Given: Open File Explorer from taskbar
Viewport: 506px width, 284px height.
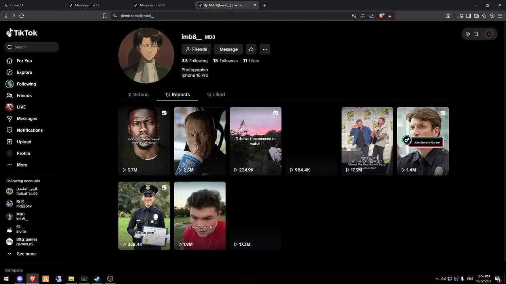Looking at the screenshot, I should 71,279.
